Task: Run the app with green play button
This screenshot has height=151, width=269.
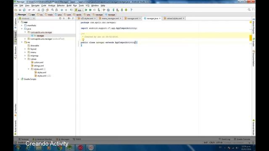Action: 86,10
